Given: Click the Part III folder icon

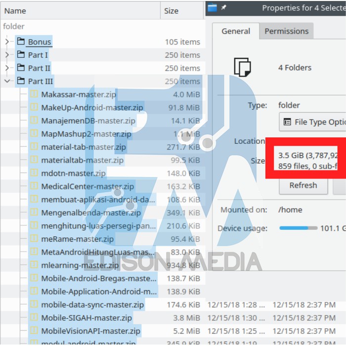Looking at the screenshot, I should pyautogui.click(x=21, y=81).
